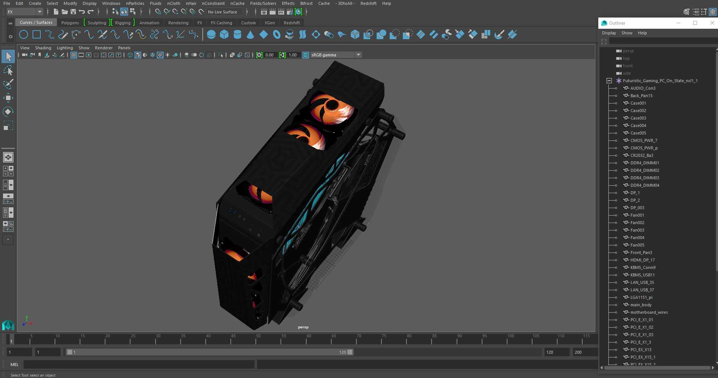This screenshot has height=378, width=718.
Task: Create a new scene
Action: 56,12
